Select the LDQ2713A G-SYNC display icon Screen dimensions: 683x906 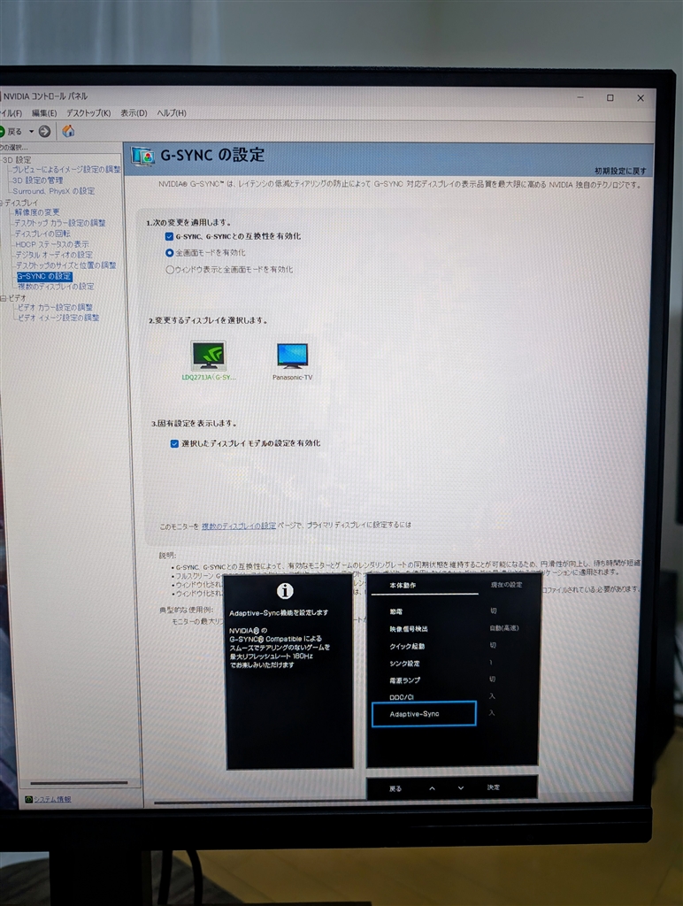click(x=209, y=356)
